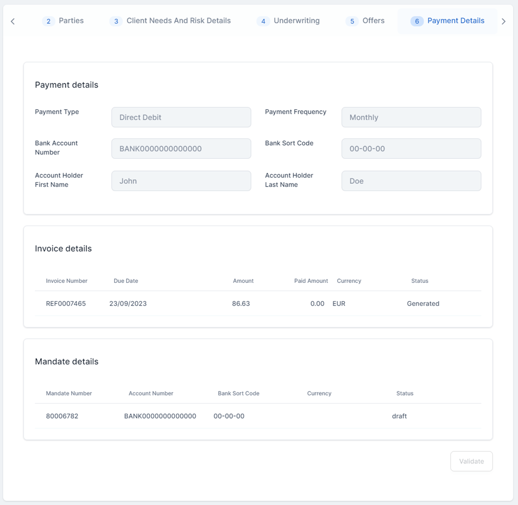Viewport: 518px width, 505px height.
Task: Expand the Payment Frequency dropdown
Action: [411, 117]
